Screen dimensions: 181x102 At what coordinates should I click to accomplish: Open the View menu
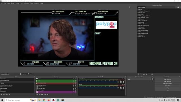click(8, 3)
